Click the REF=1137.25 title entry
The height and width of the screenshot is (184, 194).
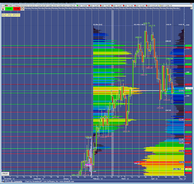pos(152,6)
